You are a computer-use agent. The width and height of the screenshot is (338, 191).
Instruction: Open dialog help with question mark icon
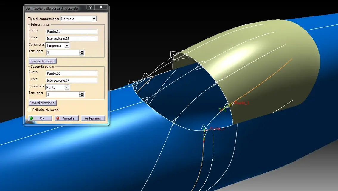(x=91, y=7)
